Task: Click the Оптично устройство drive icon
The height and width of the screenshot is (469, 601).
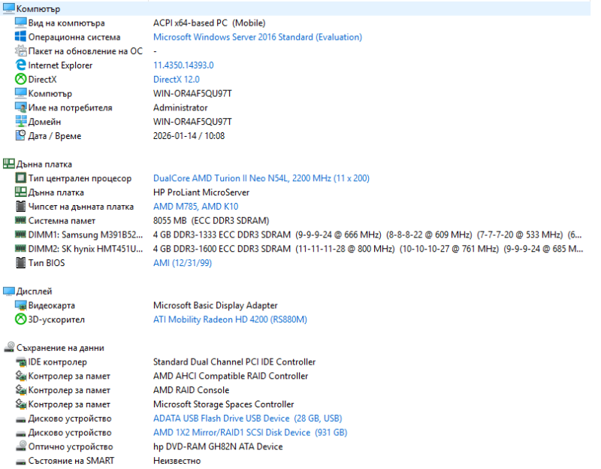Action: (x=20, y=446)
